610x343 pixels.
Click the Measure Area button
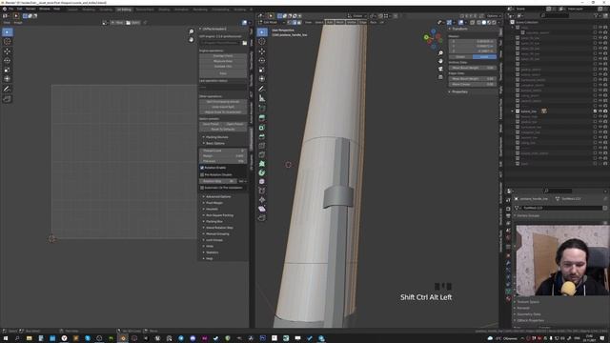223,61
